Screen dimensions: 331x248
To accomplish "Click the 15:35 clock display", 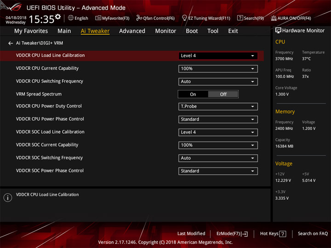I will 41,19.
